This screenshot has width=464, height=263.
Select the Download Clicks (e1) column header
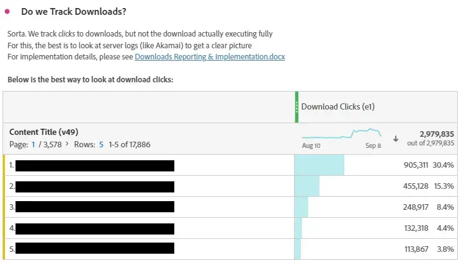click(338, 106)
